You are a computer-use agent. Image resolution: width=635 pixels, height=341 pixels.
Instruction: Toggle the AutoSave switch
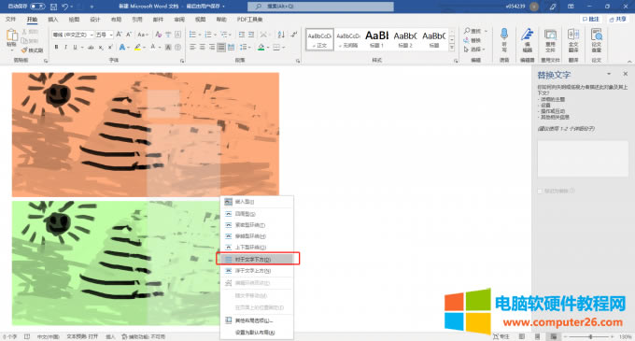[37, 7]
